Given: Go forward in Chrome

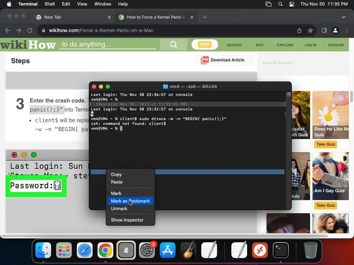Looking at the screenshot, I should click(19, 30).
